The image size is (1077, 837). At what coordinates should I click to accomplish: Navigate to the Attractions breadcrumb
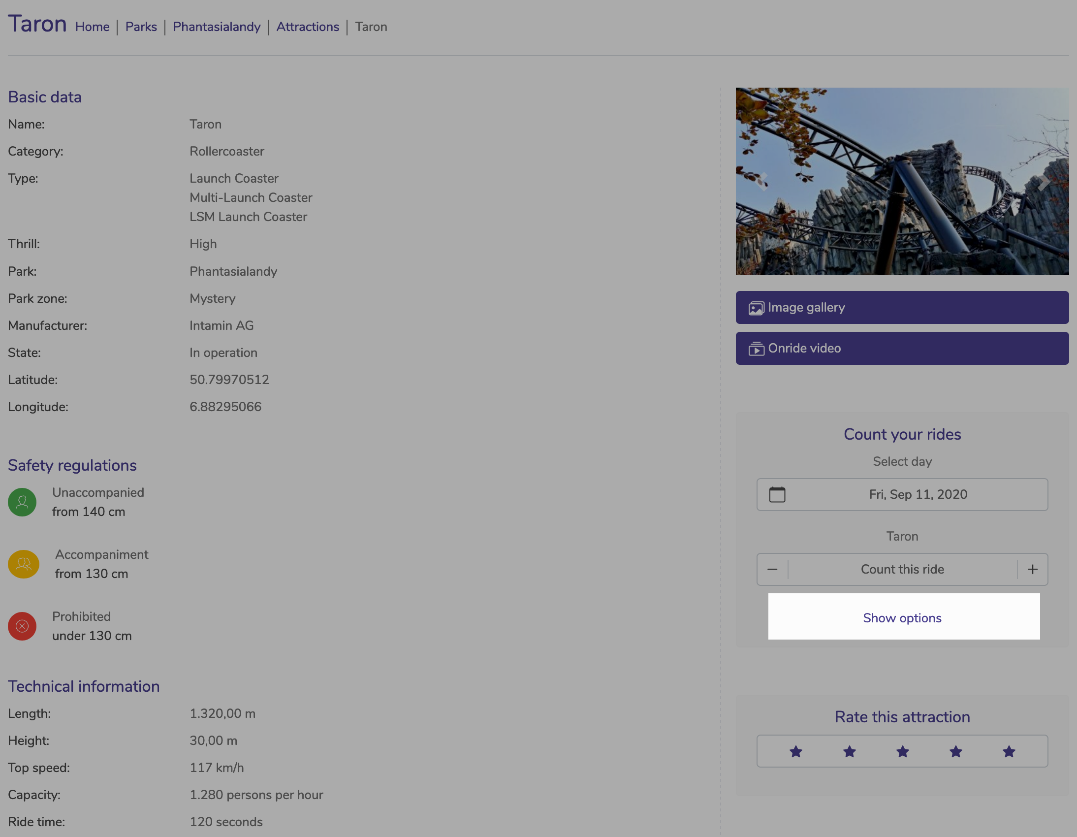click(x=308, y=27)
